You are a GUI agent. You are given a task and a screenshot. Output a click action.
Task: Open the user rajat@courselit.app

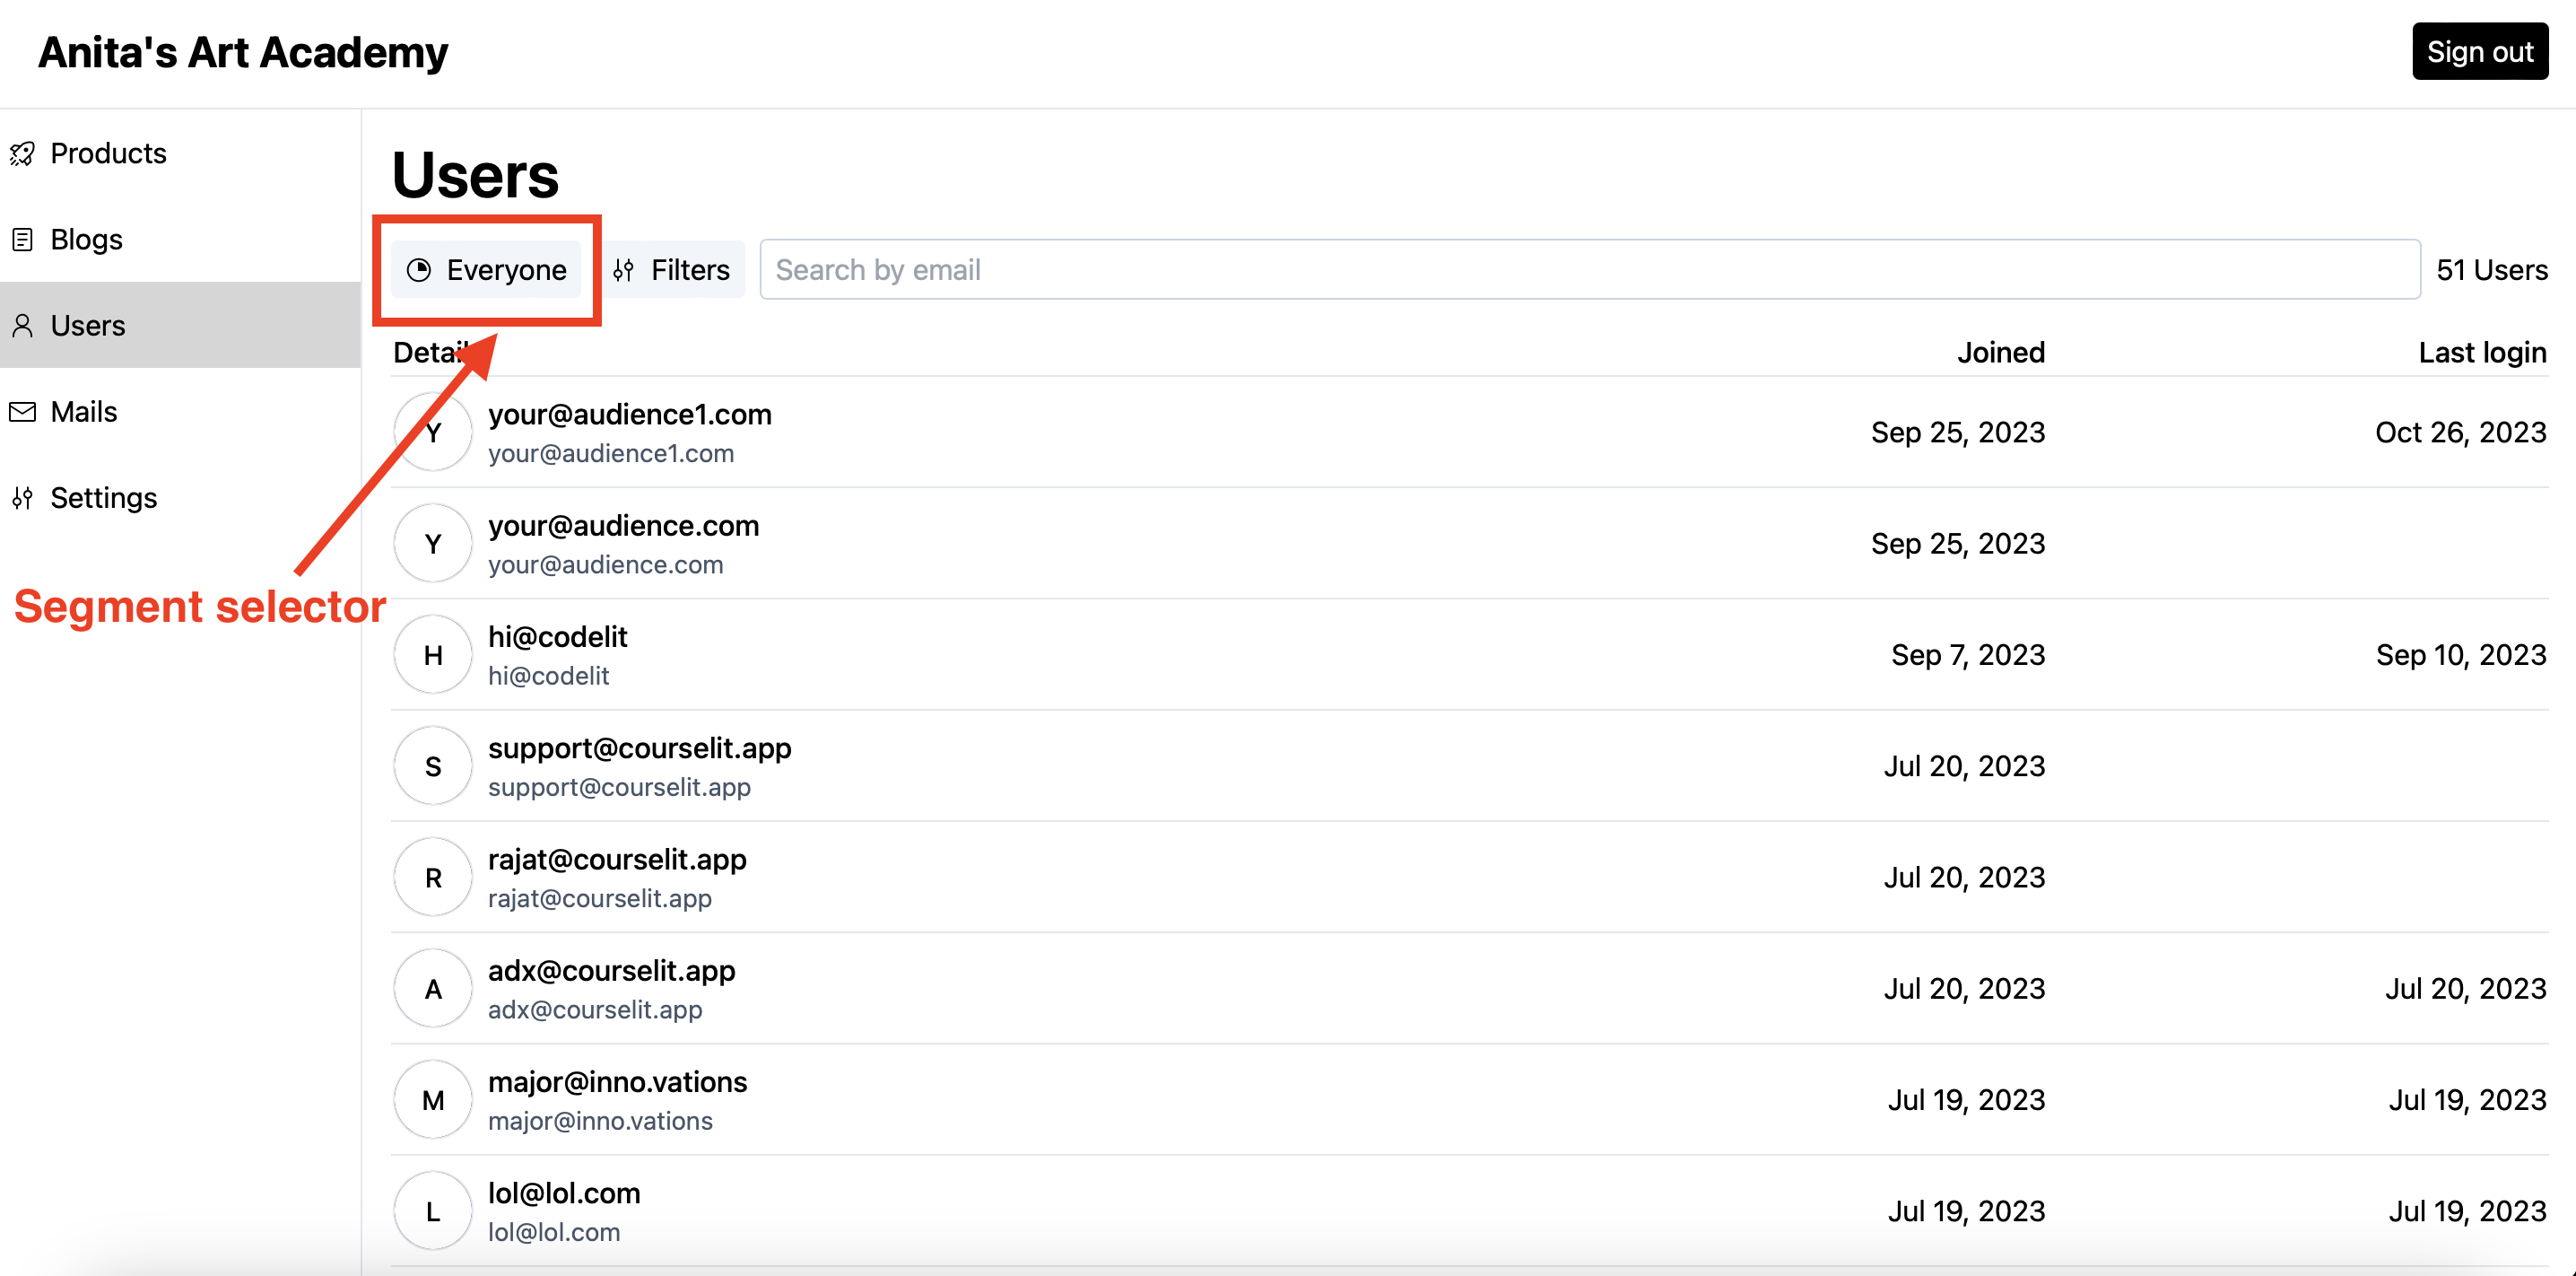coord(616,859)
